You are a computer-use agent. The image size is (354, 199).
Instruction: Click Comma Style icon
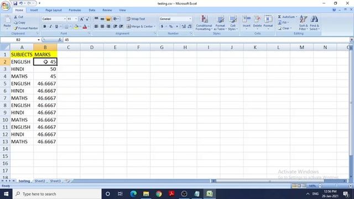(177, 27)
